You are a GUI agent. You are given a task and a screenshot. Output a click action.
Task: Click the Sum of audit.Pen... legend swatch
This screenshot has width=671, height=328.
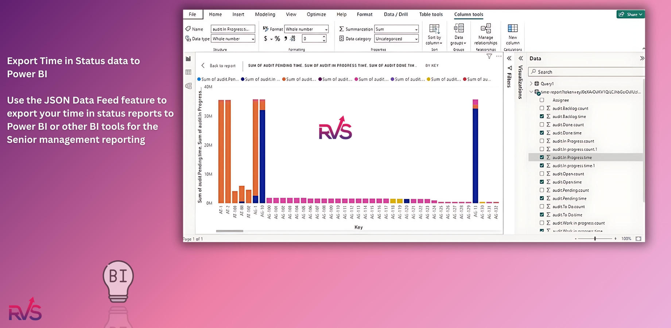pyautogui.click(x=199, y=79)
